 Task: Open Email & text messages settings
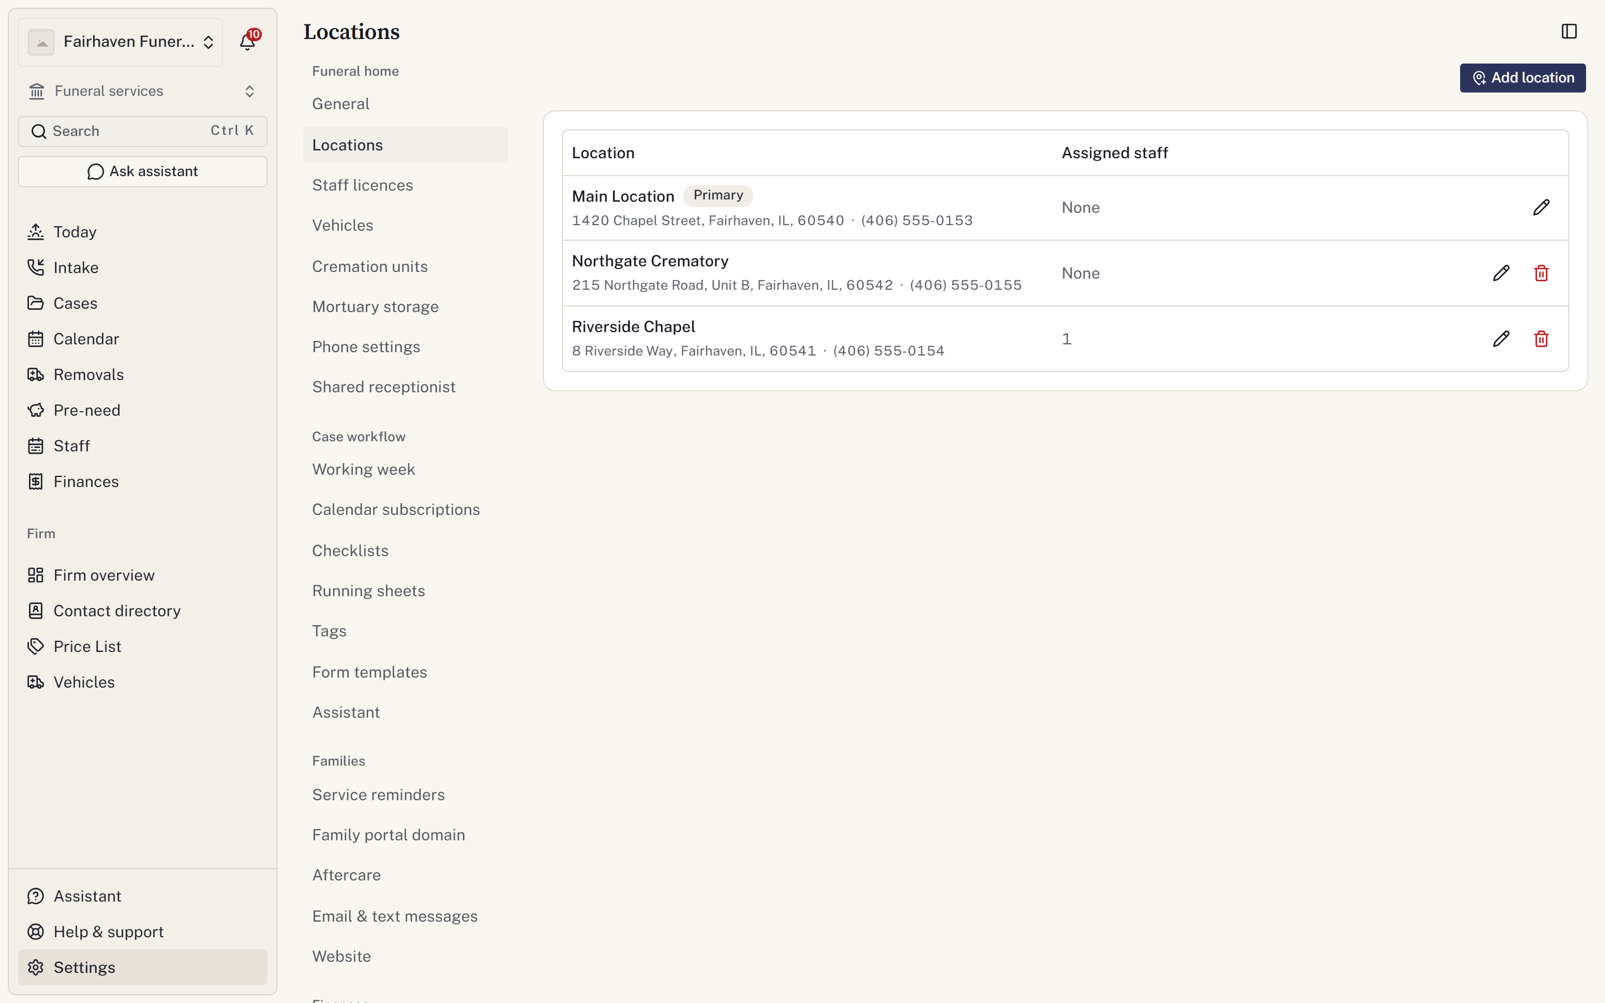[x=405, y=916]
